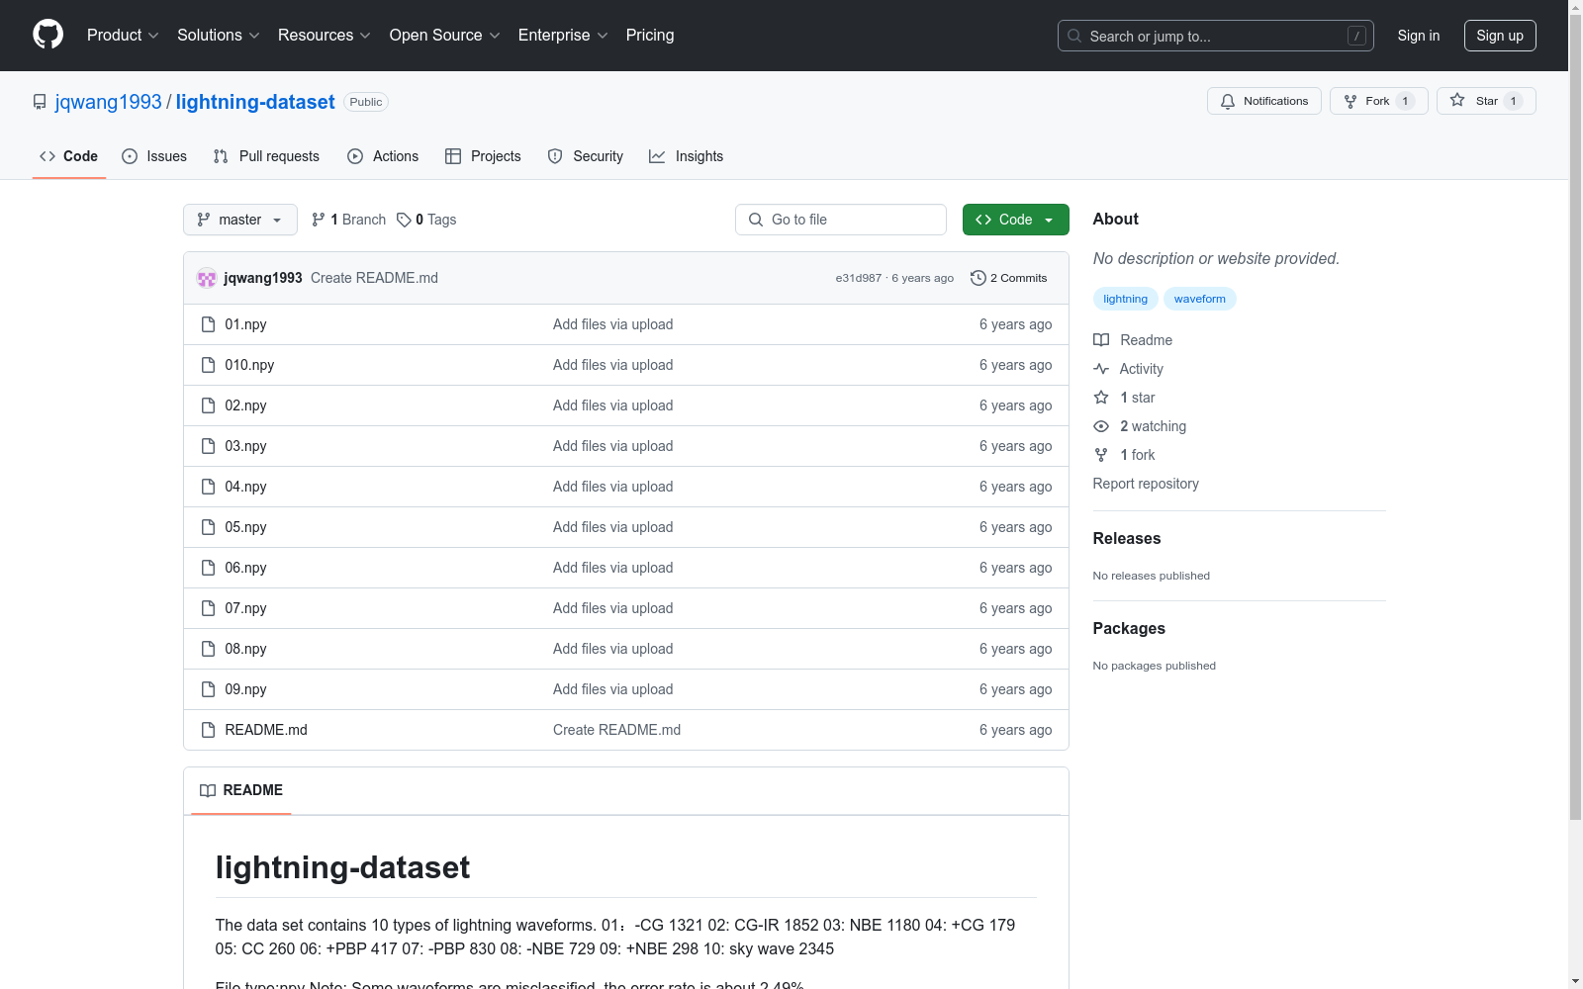Open the green Code dropdown button
The height and width of the screenshot is (989, 1583).
tap(1015, 220)
